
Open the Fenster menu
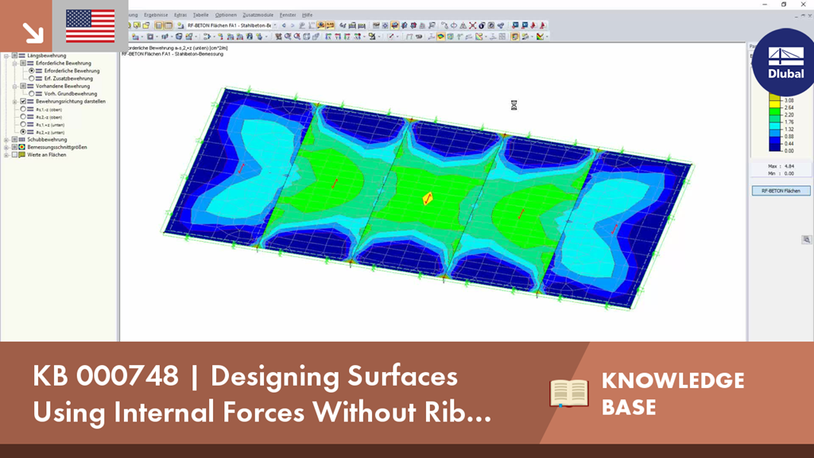[x=288, y=15]
